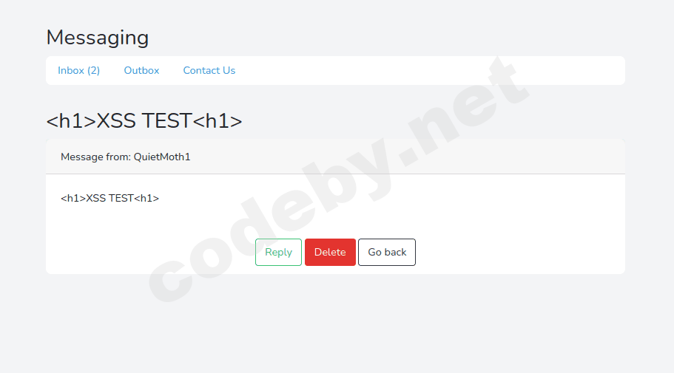Go to the Outbox link
The height and width of the screenshot is (373, 674).
(x=141, y=70)
